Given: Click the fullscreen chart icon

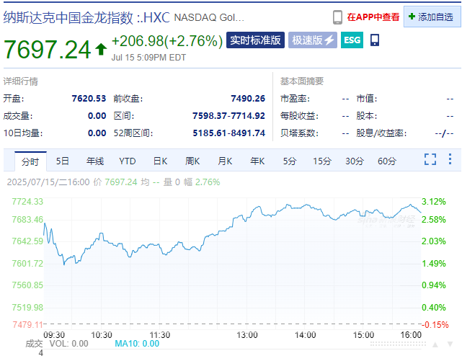Looking at the screenshot, I should coord(430,160).
